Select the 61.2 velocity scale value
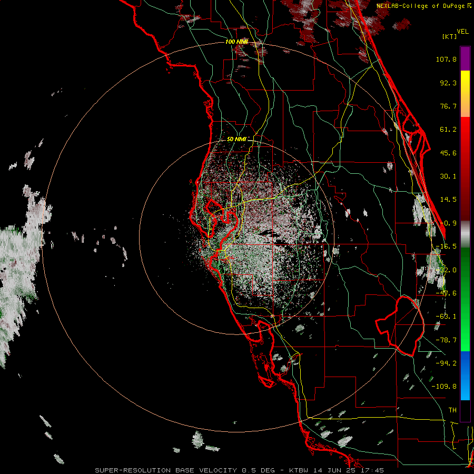This screenshot has width=474, height=474. (448, 130)
